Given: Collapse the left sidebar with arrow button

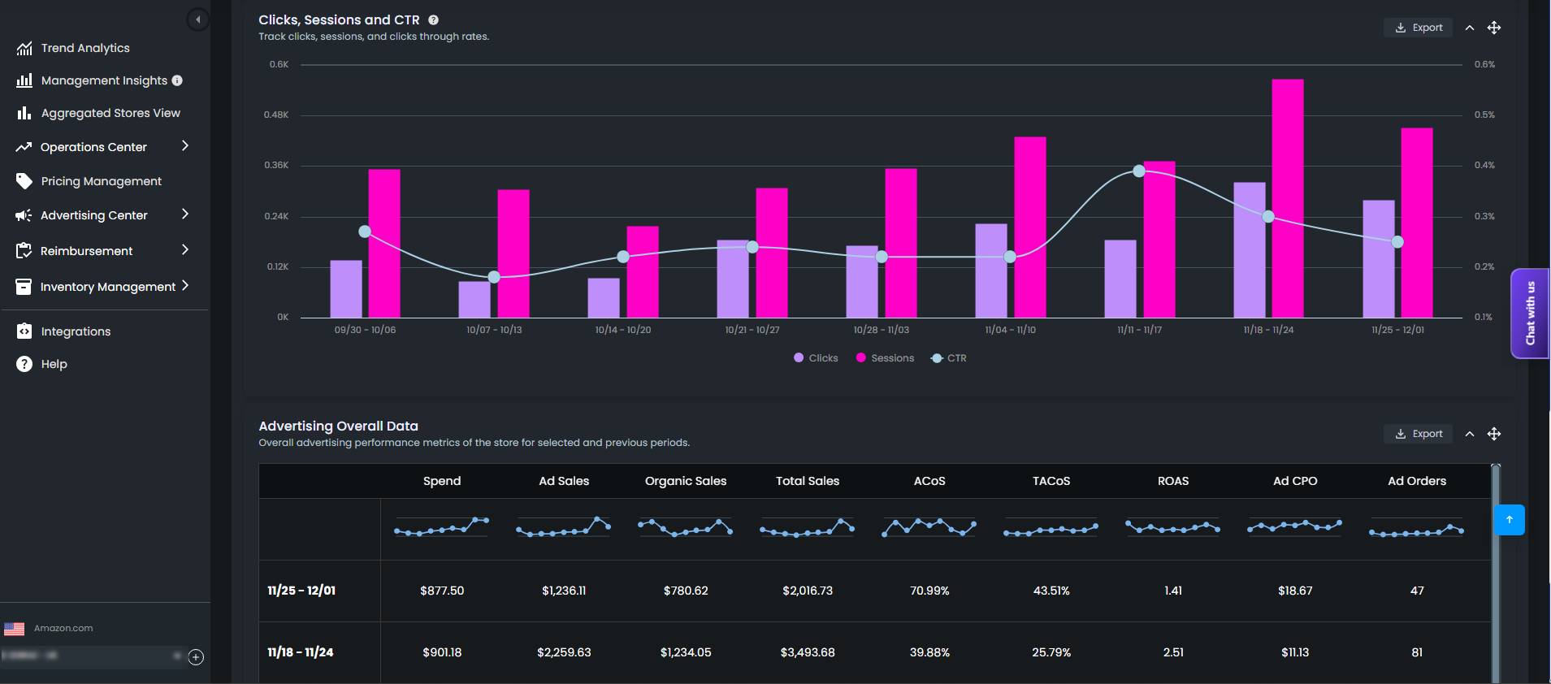Looking at the screenshot, I should click(197, 19).
